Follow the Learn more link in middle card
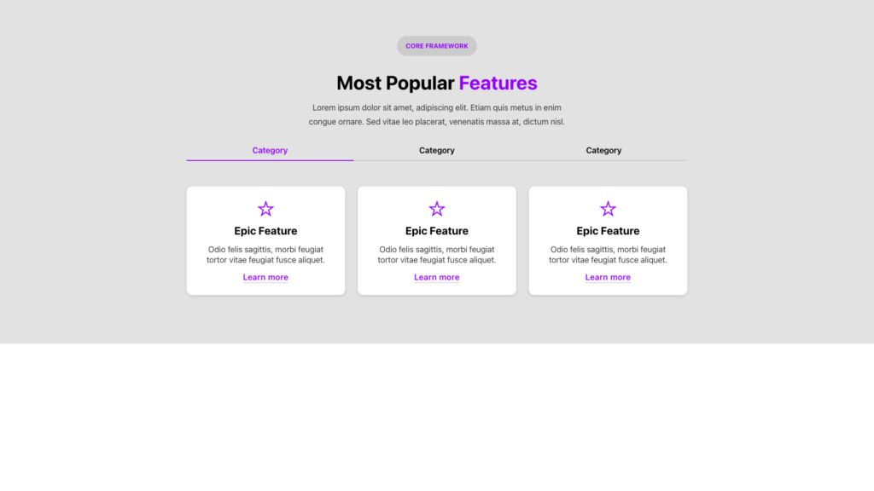 coord(437,278)
